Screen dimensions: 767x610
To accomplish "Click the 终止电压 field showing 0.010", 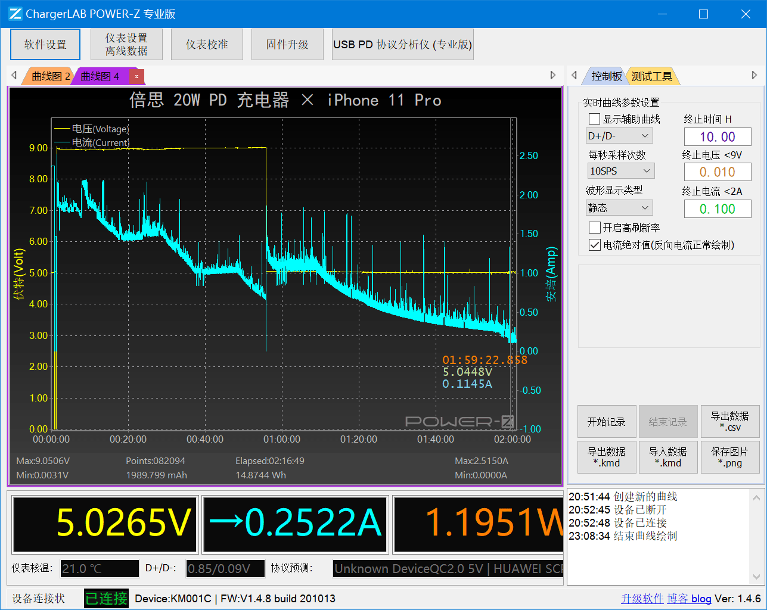I will point(718,172).
